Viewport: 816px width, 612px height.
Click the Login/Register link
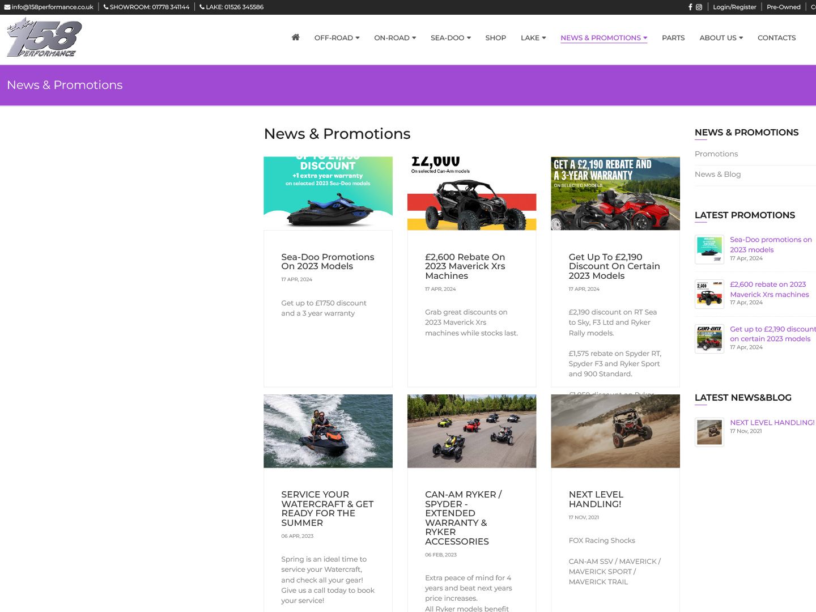point(734,7)
